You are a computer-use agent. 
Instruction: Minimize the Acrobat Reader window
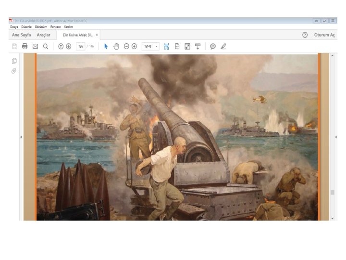click(316, 21)
